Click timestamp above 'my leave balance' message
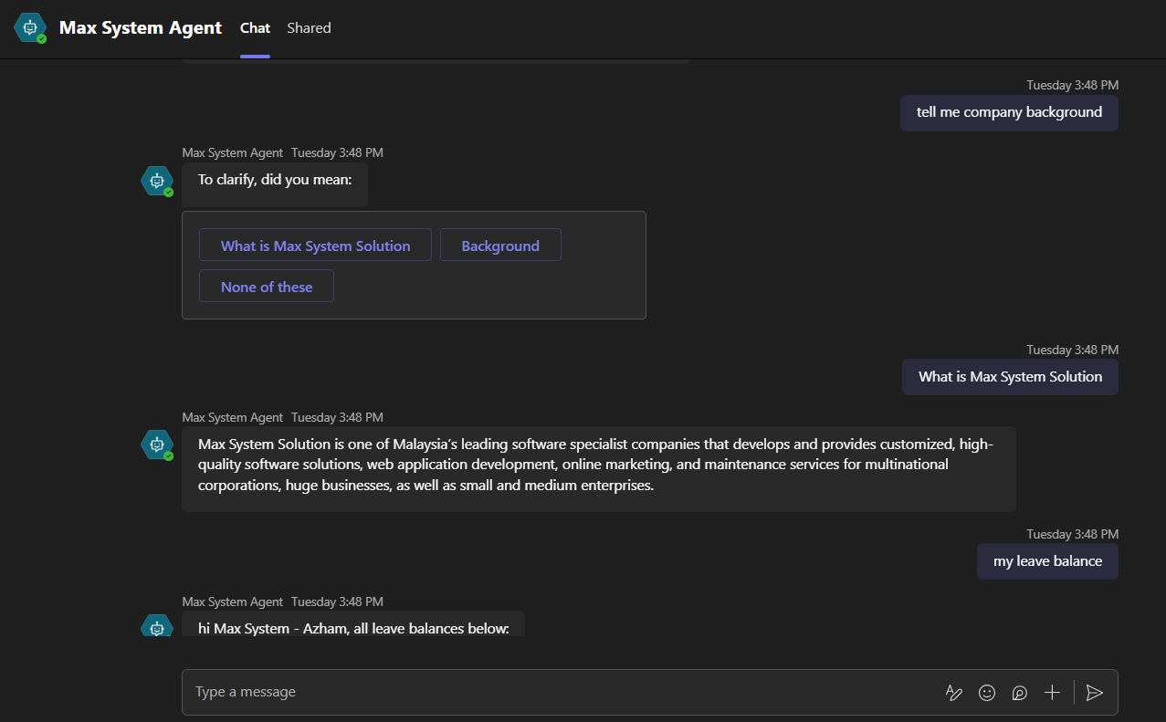The height and width of the screenshot is (722, 1166). (1072, 534)
